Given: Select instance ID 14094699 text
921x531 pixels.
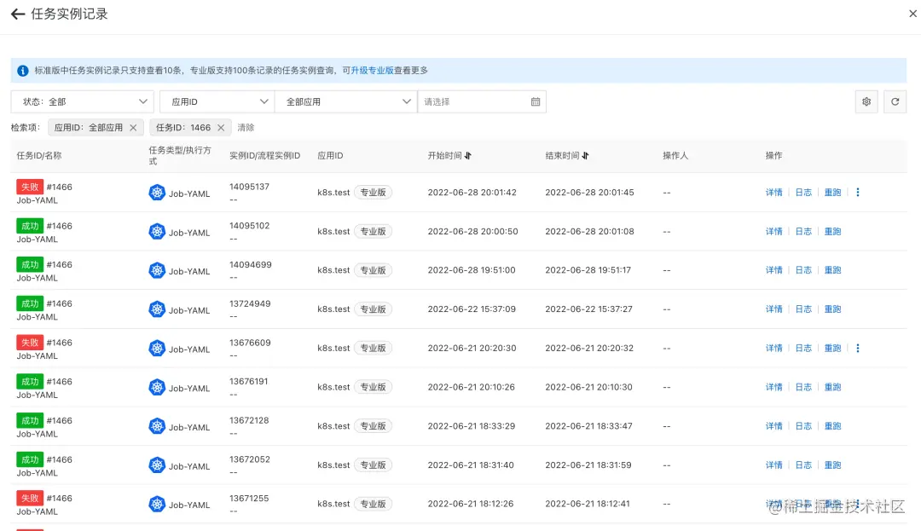Looking at the screenshot, I should pos(250,264).
